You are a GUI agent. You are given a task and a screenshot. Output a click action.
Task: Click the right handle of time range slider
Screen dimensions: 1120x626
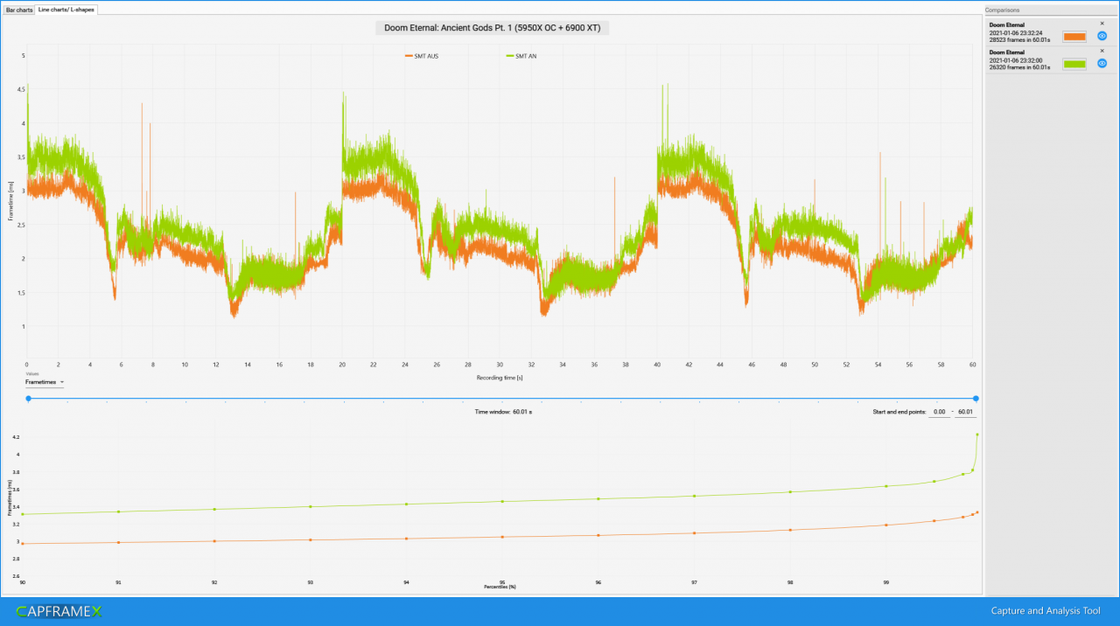tap(976, 398)
